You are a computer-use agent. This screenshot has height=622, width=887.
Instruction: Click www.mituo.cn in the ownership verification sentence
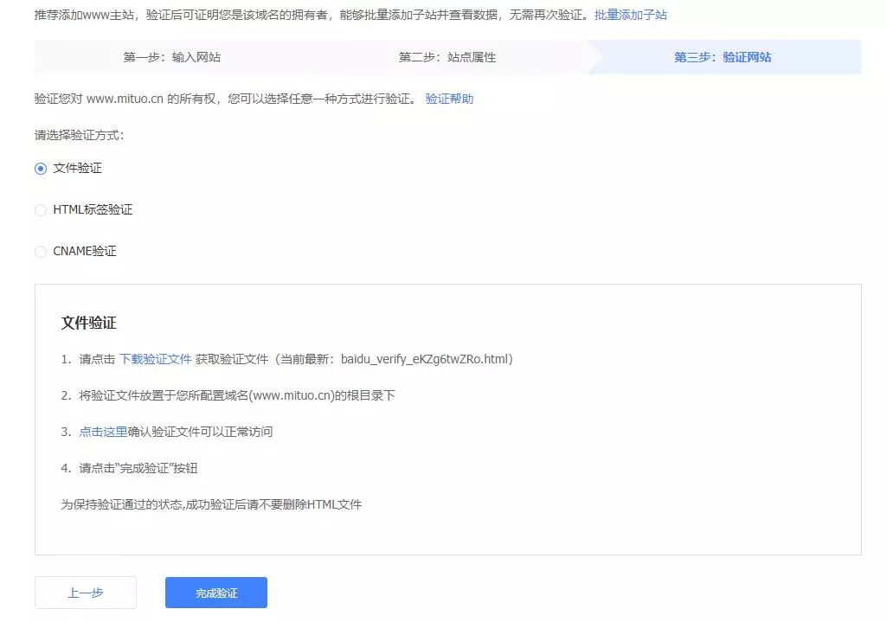[x=125, y=99]
